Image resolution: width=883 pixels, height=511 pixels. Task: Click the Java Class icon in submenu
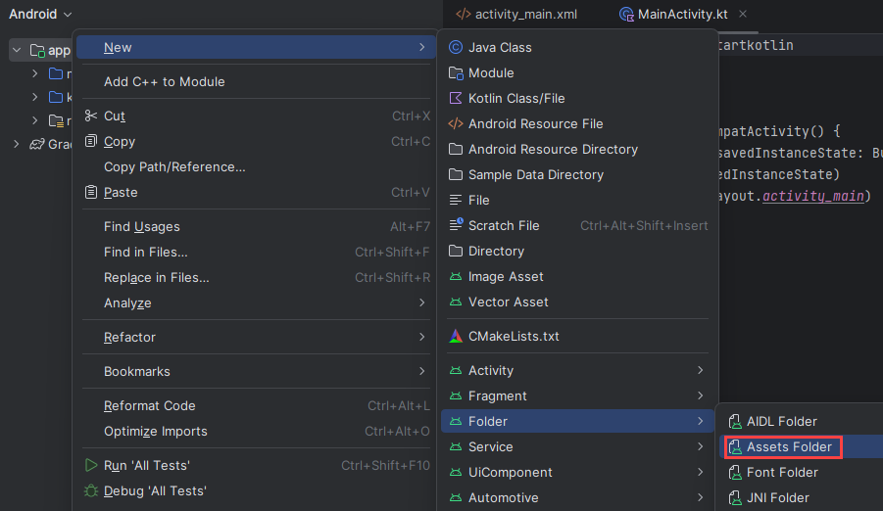point(456,47)
